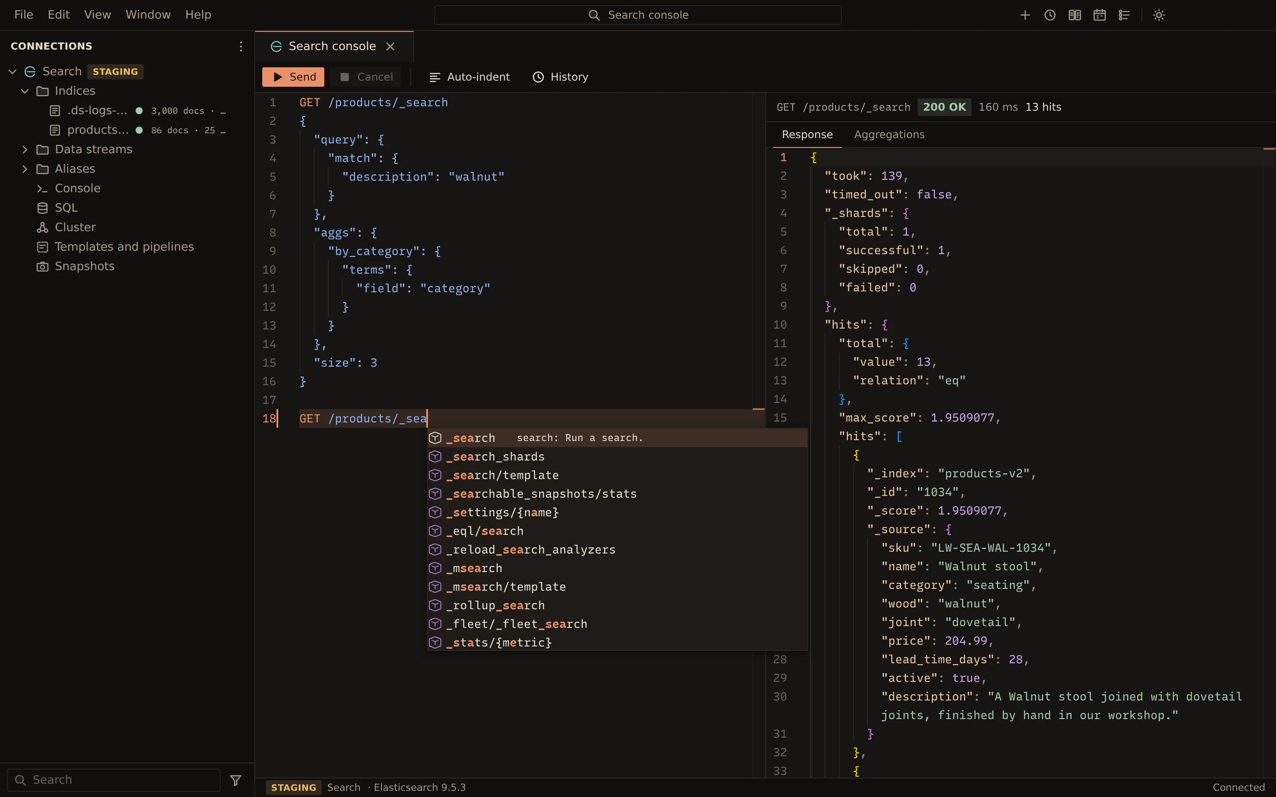Collapse the Search connection node
The height and width of the screenshot is (797, 1276).
click(13, 71)
